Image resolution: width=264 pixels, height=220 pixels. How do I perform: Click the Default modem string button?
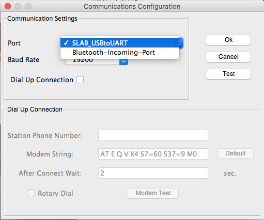point(235,153)
